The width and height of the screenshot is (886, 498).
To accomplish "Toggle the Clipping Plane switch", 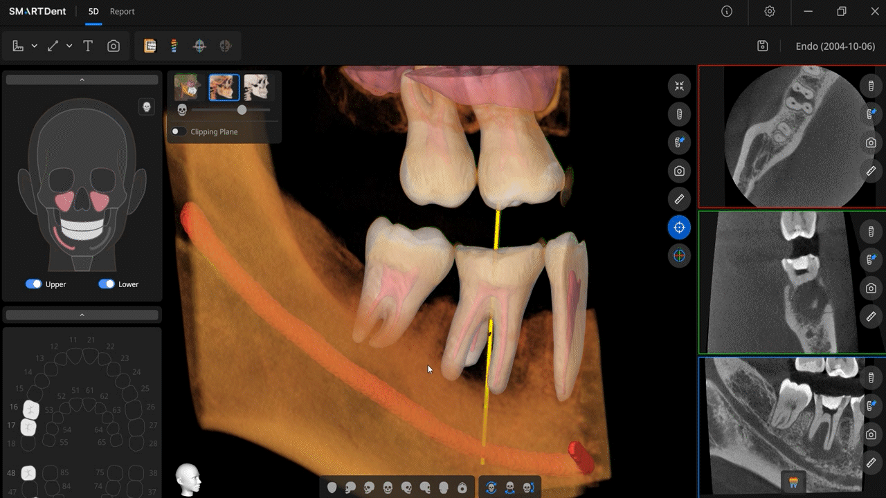I will [x=179, y=131].
